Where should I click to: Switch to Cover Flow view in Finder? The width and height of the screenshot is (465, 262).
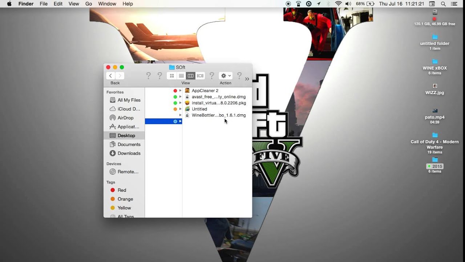click(200, 76)
